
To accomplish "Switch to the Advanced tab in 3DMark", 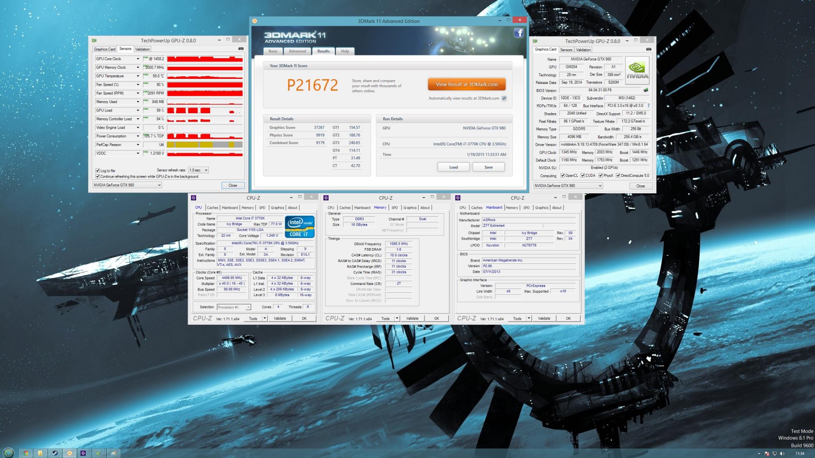I will (297, 51).
